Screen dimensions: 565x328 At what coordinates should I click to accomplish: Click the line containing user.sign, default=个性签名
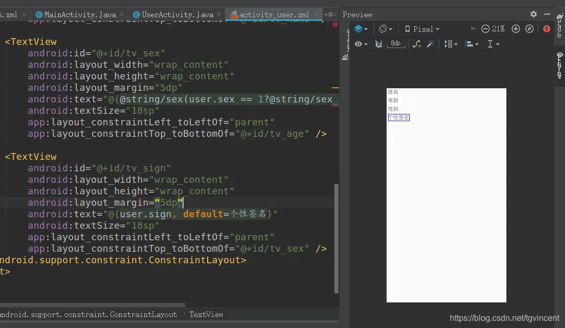pos(152,214)
